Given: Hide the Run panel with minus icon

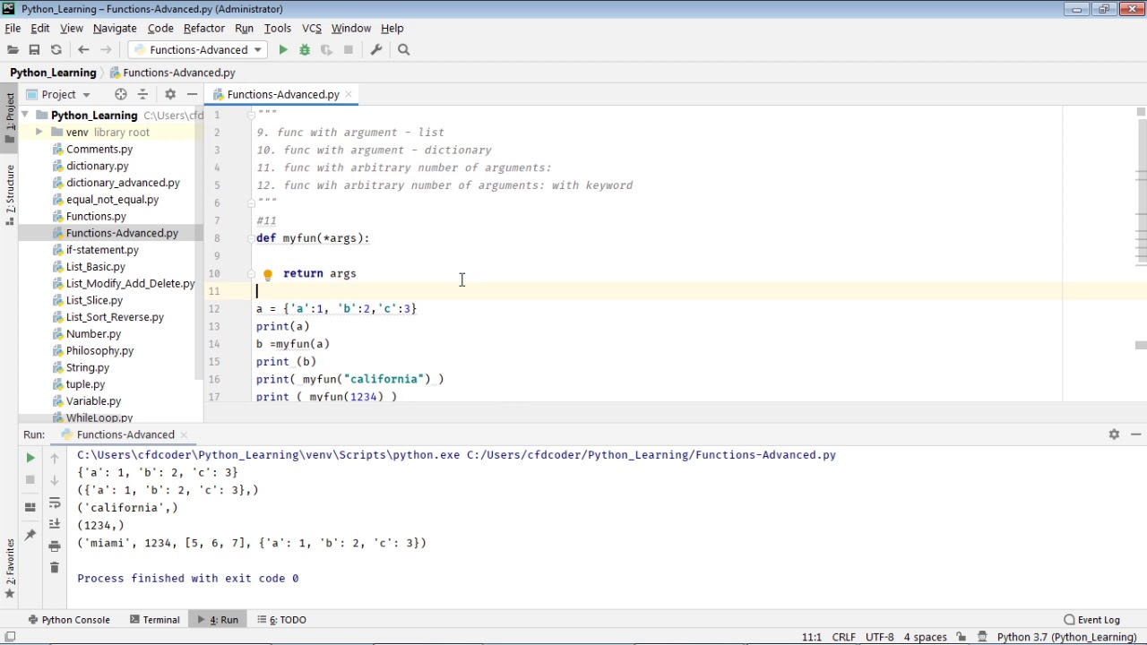Looking at the screenshot, I should pyautogui.click(x=1135, y=434).
